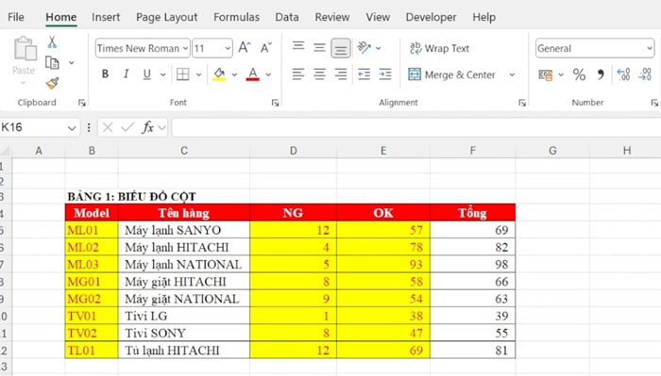Apply the red font color
Viewport: 661px width, 376px height.
click(252, 74)
